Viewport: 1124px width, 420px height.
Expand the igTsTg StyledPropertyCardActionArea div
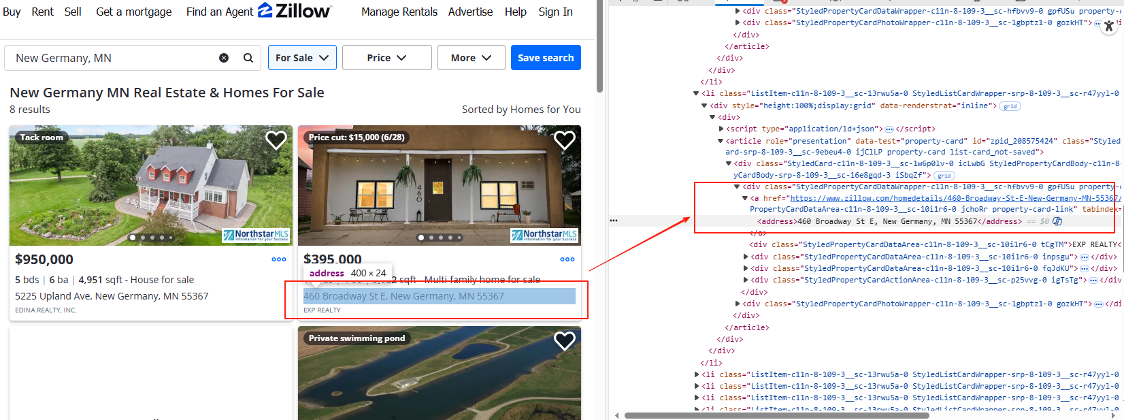tap(745, 280)
